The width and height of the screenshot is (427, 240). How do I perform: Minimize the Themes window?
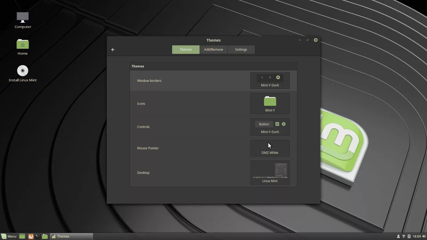pos(300,40)
